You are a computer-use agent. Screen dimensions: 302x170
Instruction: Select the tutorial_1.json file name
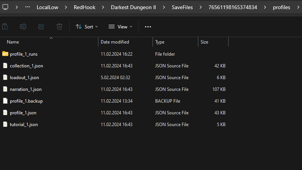pos(24,125)
